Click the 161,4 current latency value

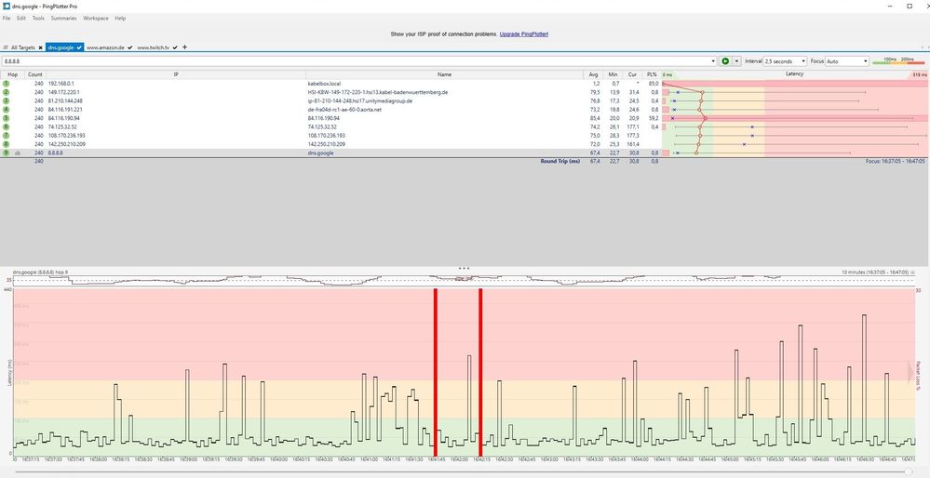(633, 144)
